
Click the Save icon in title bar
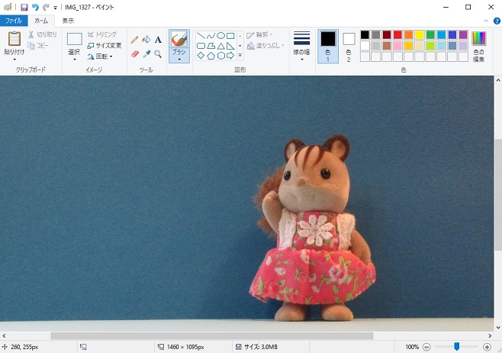24,7
